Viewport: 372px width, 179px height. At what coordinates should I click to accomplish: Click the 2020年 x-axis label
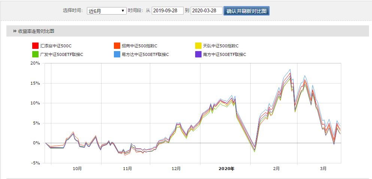[x=226, y=169]
